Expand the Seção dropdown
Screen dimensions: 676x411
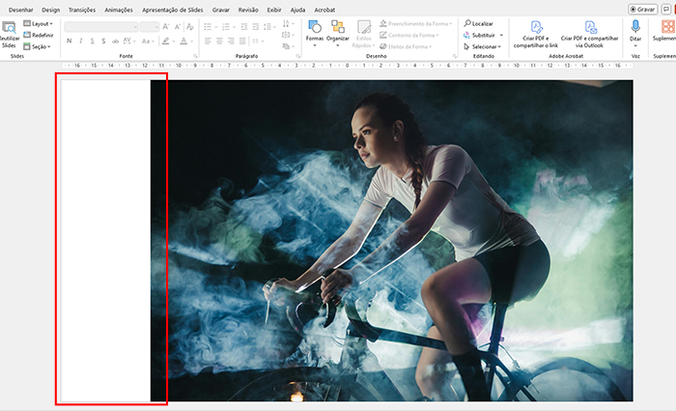click(37, 46)
